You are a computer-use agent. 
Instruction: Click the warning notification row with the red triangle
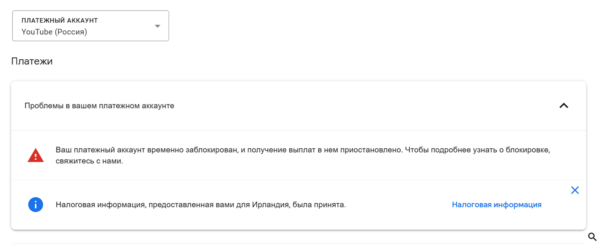pyautogui.click(x=299, y=155)
